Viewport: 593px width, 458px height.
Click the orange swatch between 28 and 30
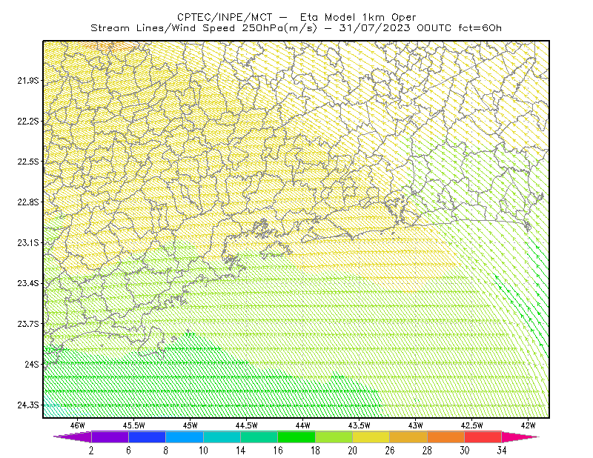446,437
